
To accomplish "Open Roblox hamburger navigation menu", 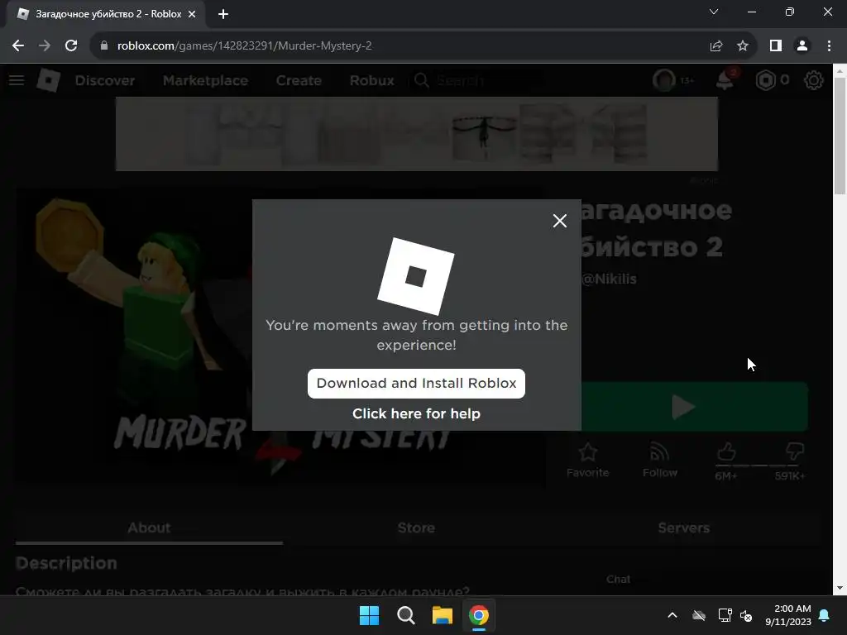I will 17,80.
